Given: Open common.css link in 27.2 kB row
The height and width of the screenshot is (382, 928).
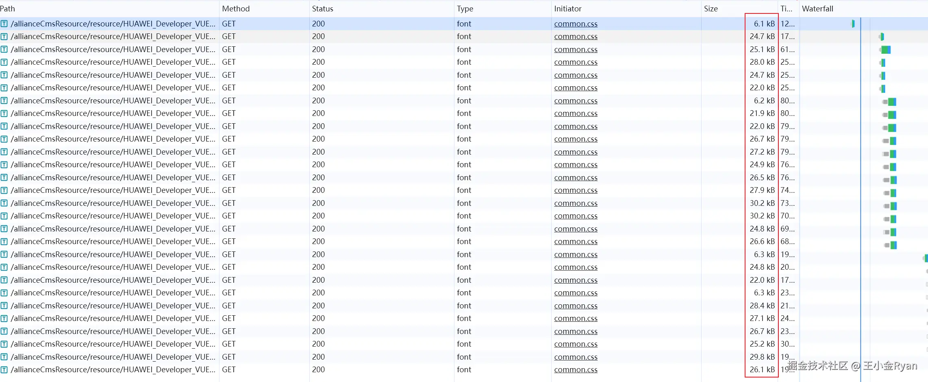Looking at the screenshot, I should pyautogui.click(x=576, y=152).
